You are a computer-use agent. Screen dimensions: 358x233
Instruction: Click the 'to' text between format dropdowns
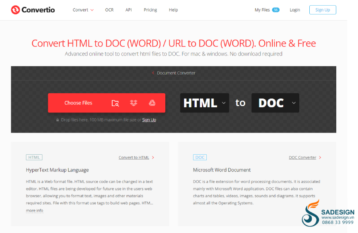(x=240, y=103)
